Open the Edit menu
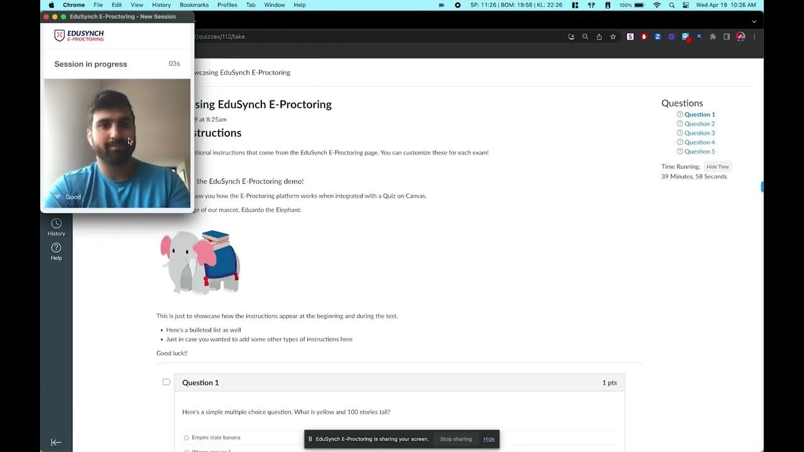This screenshot has width=804, height=452. coord(117,5)
